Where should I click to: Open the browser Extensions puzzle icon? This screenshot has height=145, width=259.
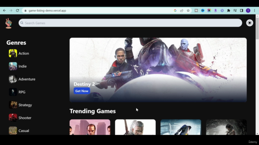click(x=229, y=10)
